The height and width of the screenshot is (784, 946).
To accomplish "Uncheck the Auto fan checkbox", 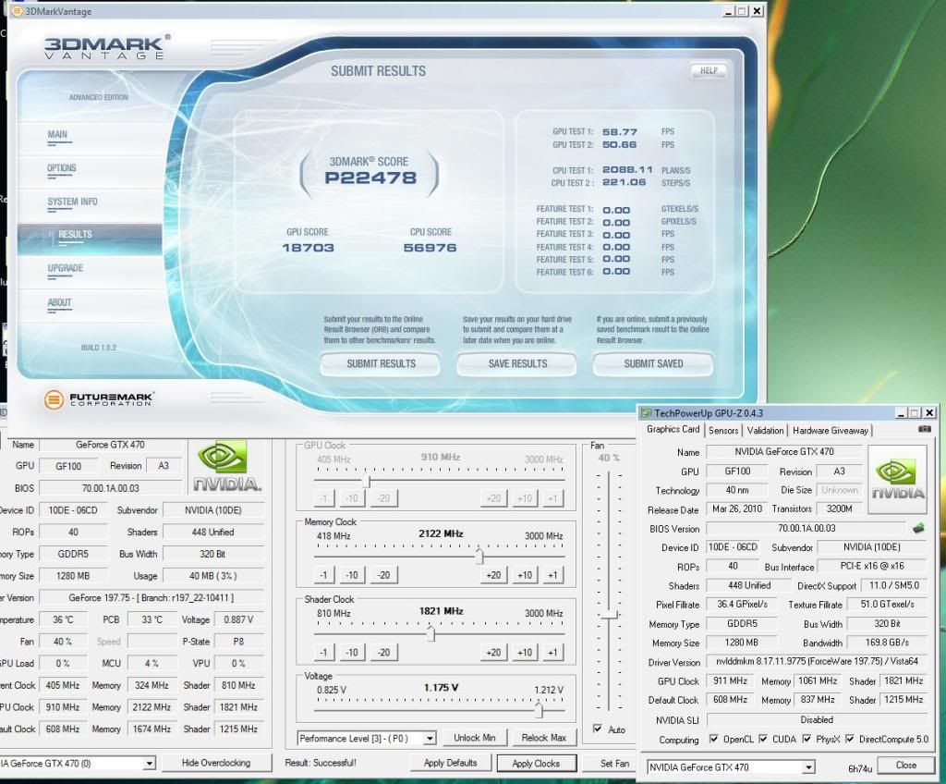I will (598, 729).
